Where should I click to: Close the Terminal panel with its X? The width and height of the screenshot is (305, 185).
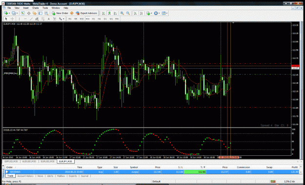pos(3,166)
